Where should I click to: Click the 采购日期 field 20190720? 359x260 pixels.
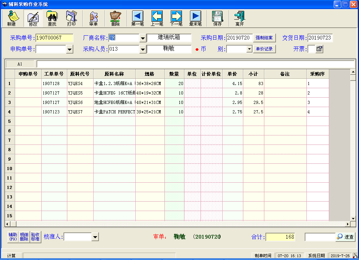(239, 38)
